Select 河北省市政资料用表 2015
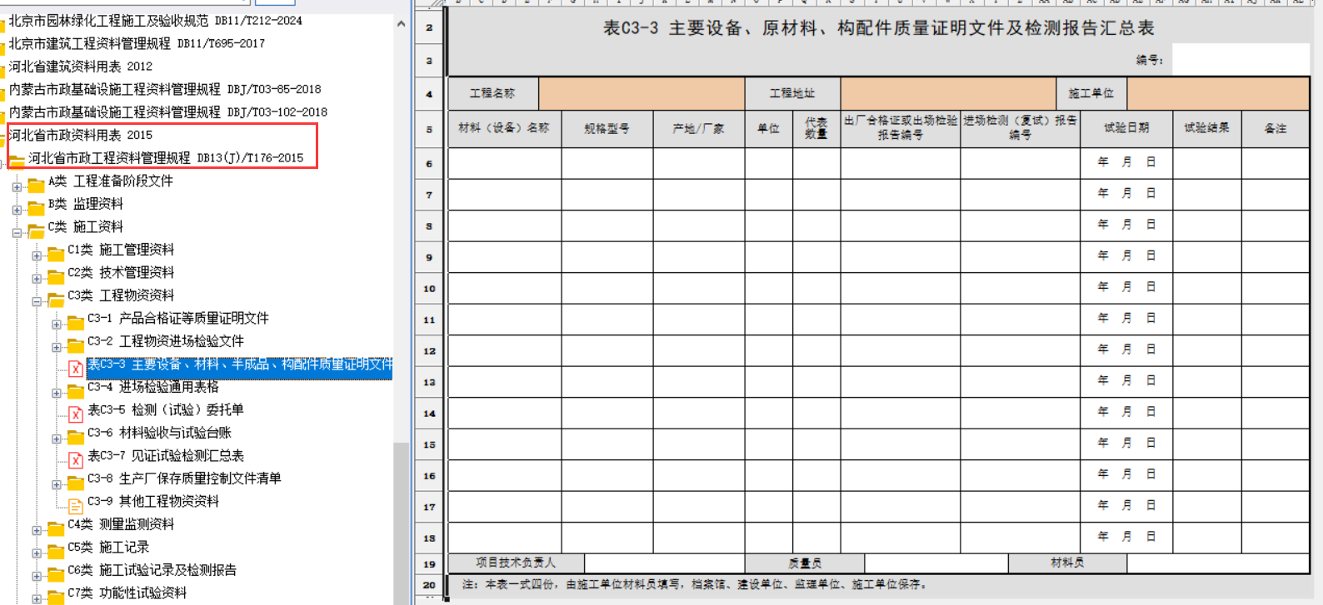The image size is (1323, 605). [80, 135]
